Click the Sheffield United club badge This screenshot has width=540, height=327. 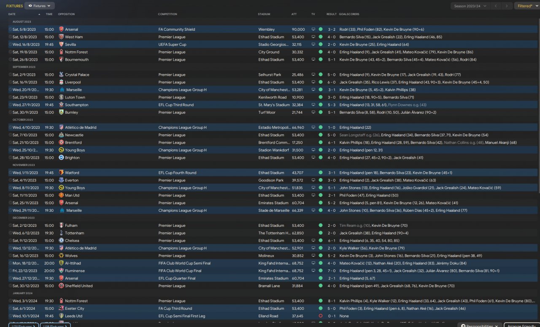click(61, 286)
